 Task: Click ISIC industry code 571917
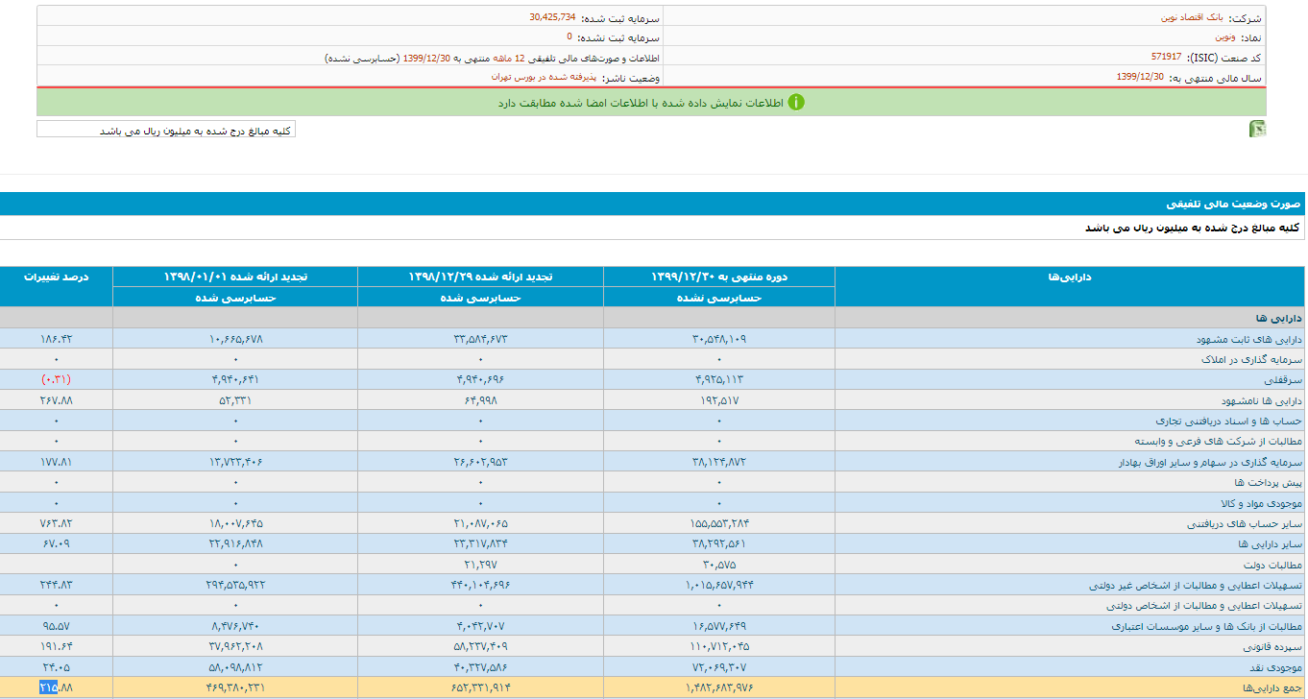click(1166, 57)
